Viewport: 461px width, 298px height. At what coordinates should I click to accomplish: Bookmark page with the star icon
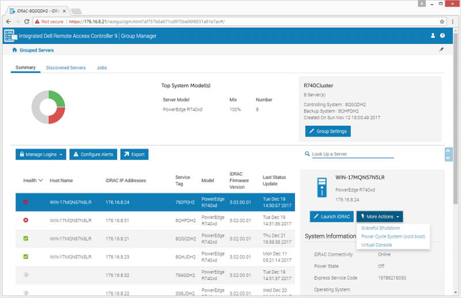[443, 21]
